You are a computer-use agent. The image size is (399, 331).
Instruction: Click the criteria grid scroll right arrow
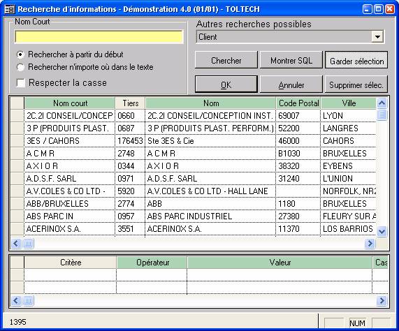point(382,301)
